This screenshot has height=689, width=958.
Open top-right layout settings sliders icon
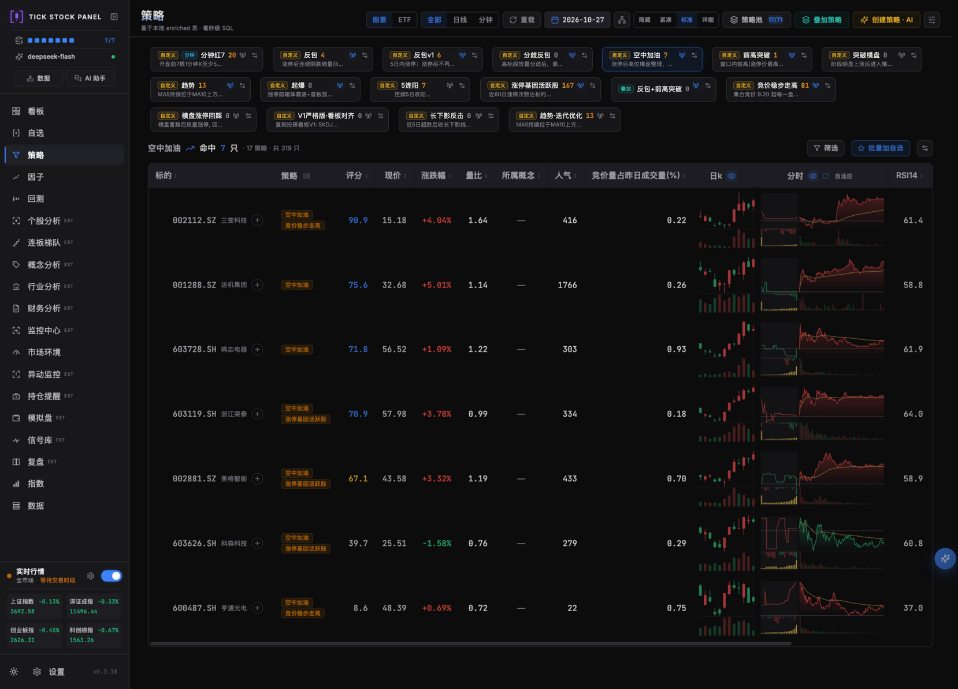(x=932, y=20)
